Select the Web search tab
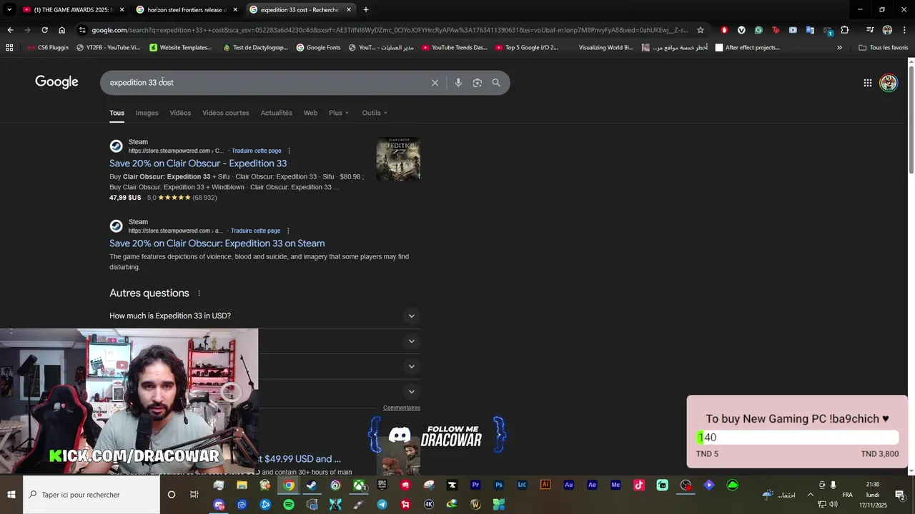Screen dimensions: 915x514 [310, 113]
